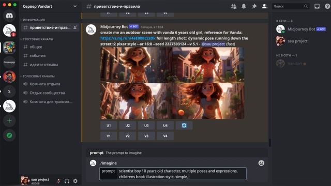The width and height of the screenshot is (331, 186).
Task: Open Help question mark icon
Action: click(x=327, y=6)
